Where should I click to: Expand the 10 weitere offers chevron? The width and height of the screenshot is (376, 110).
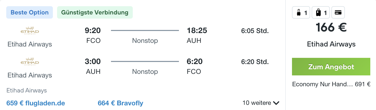(276, 103)
